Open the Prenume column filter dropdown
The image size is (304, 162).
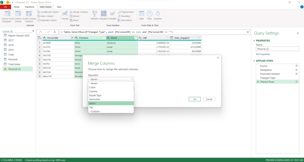coord(104,38)
